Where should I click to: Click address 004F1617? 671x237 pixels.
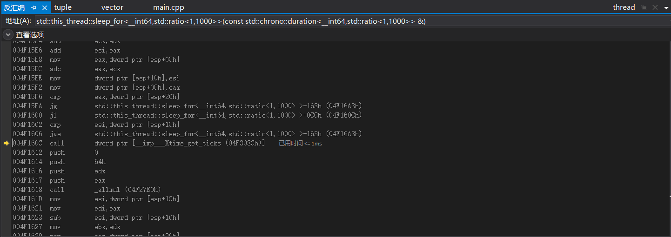27,180
